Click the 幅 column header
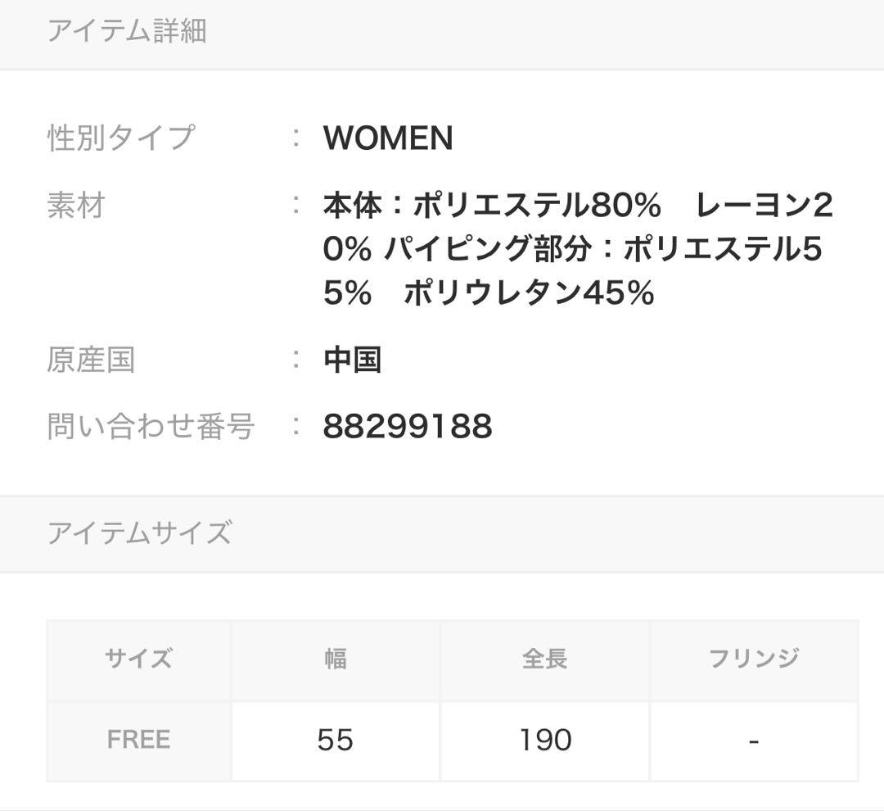The width and height of the screenshot is (884, 811). 336,658
